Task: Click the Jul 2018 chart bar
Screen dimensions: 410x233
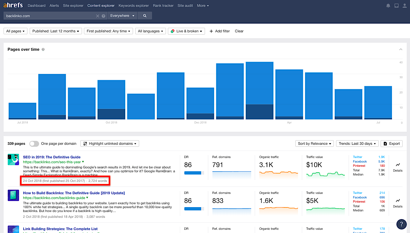Action: click(22, 111)
